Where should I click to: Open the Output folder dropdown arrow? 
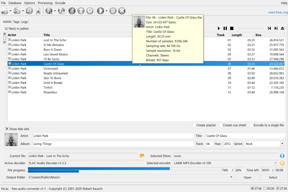click(x=231, y=177)
